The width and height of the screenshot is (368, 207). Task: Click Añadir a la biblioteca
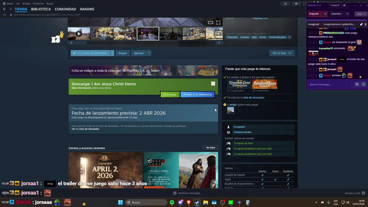pos(197,94)
